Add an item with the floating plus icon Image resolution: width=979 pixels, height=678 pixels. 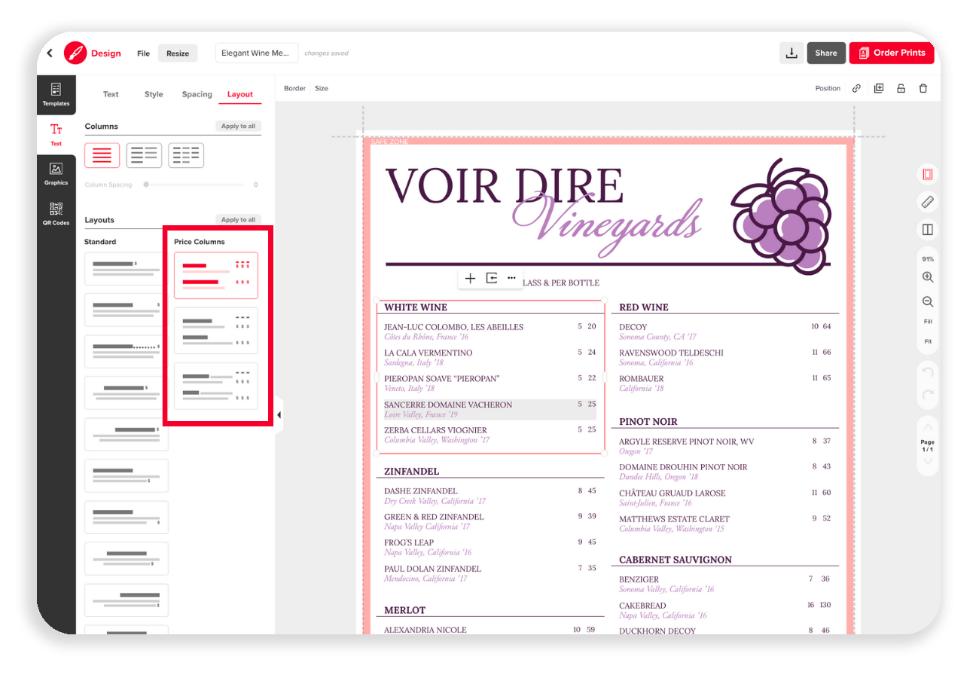470,278
